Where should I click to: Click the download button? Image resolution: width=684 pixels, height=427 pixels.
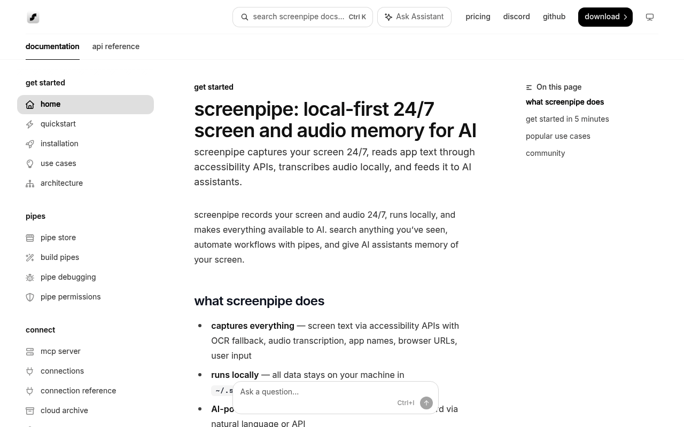605,17
